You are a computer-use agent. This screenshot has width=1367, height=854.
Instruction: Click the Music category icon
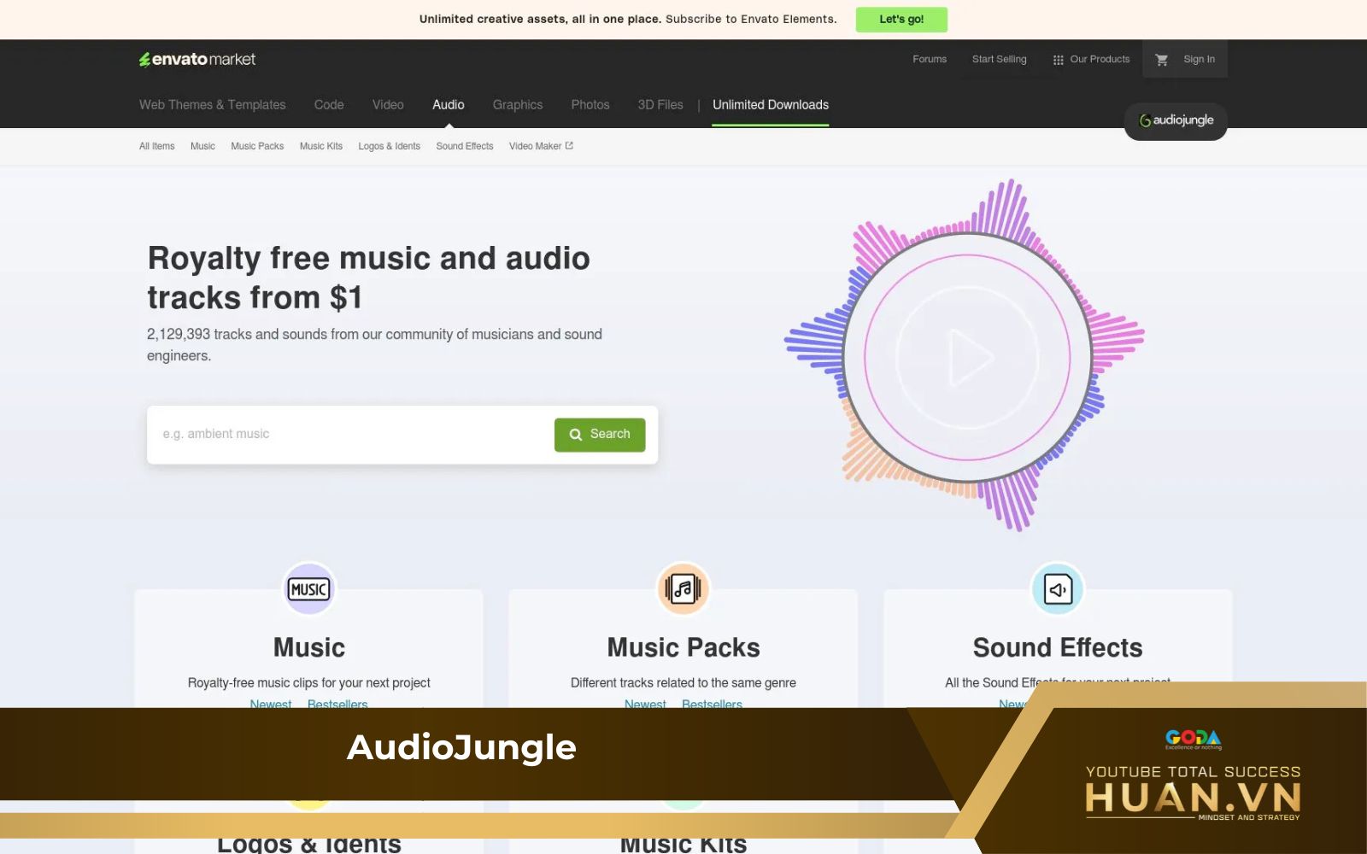308,589
